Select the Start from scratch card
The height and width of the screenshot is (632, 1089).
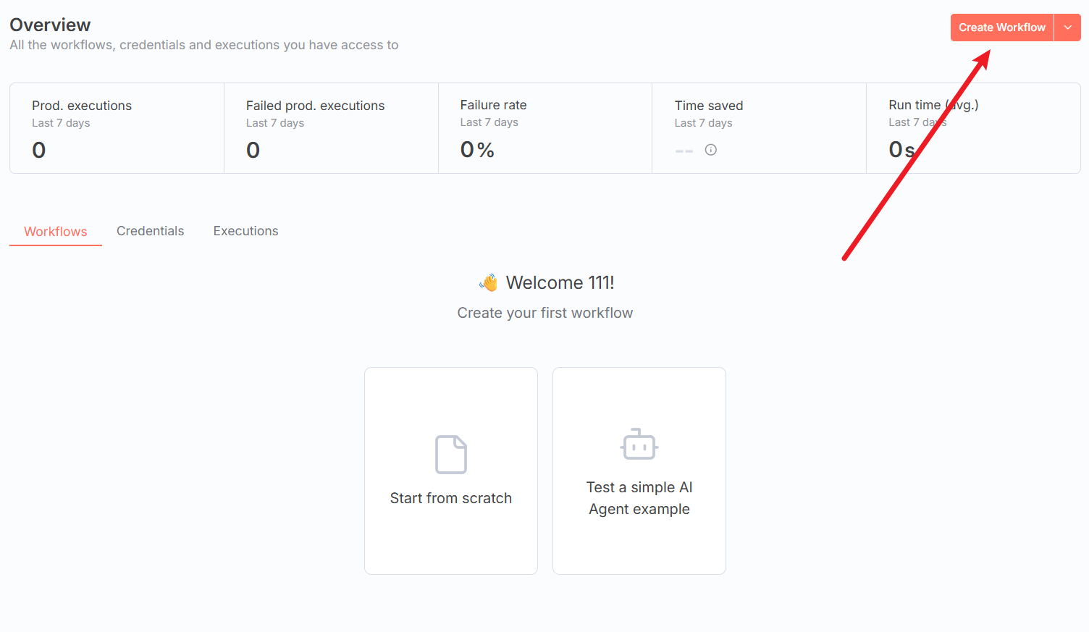(x=451, y=471)
